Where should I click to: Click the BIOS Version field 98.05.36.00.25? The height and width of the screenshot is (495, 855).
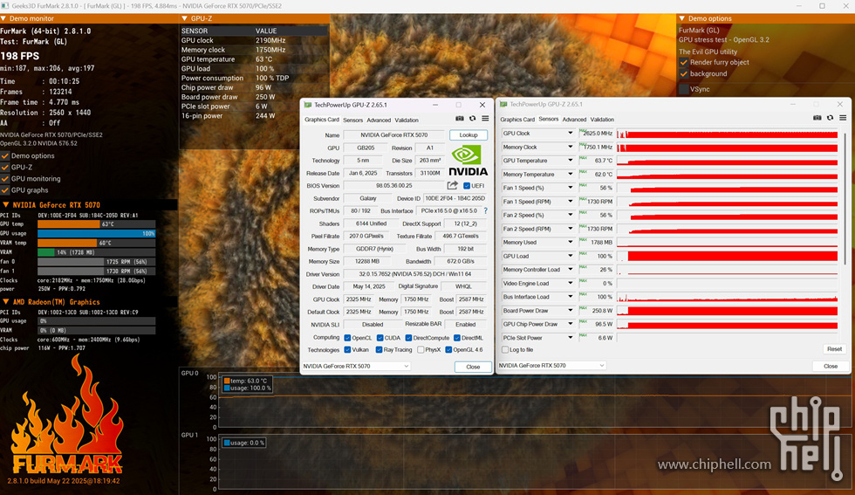point(394,186)
